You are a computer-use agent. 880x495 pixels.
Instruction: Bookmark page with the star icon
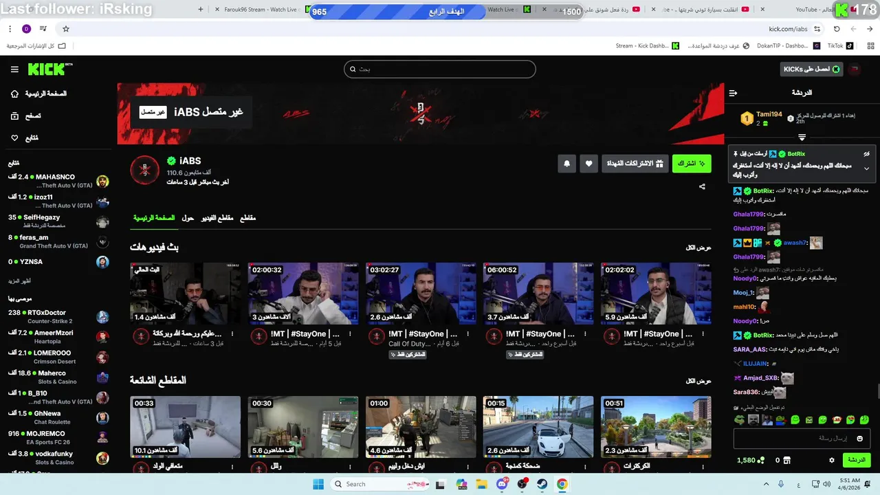click(x=66, y=29)
